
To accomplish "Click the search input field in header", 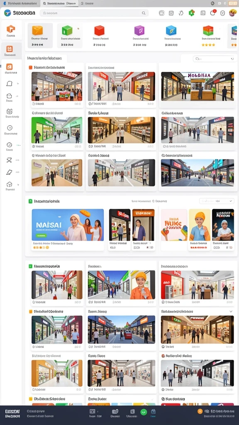I will tap(94, 13).
